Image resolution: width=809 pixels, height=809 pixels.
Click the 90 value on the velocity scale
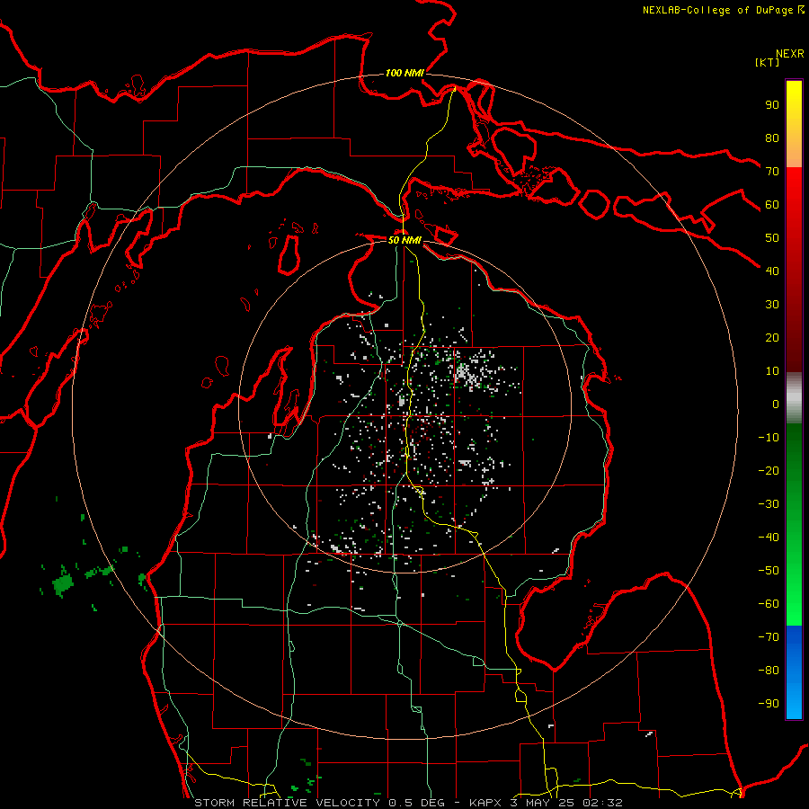point(772,105)
